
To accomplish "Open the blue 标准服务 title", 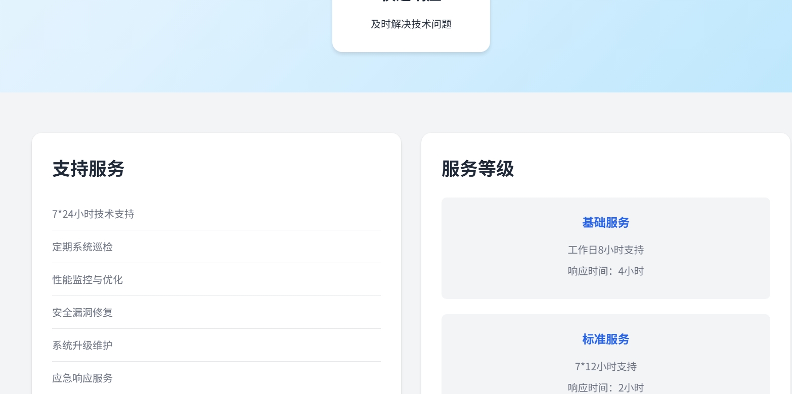I will pyautogui.click(x=605, y=339).
